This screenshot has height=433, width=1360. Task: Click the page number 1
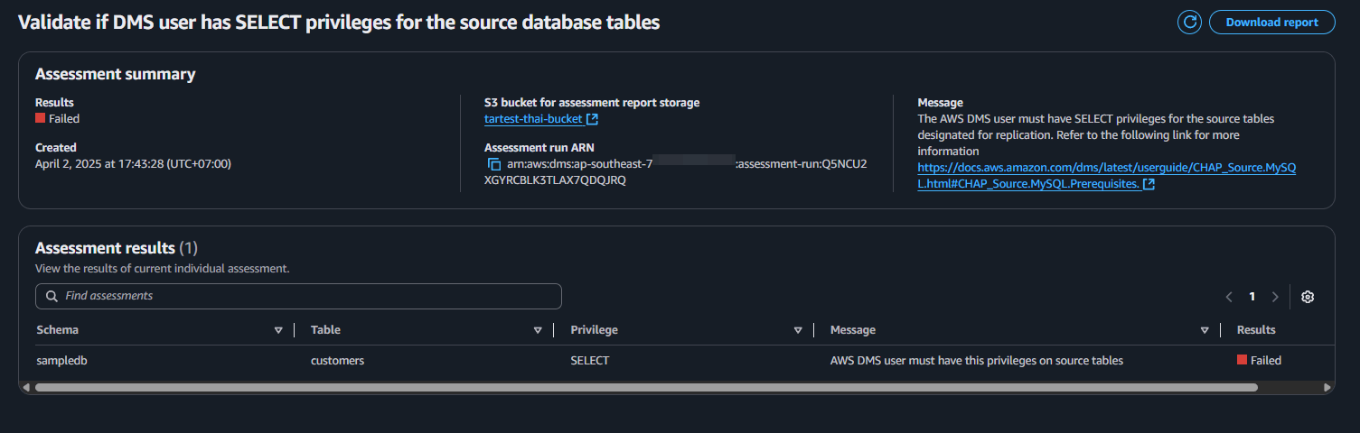pyautogui.click(x=1252, y=297)
